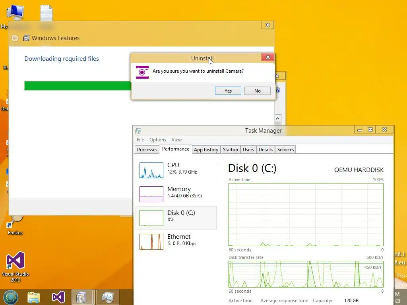The image size is (407, 305).
Task: Minimize the Task Manager window
Action: 359,130
